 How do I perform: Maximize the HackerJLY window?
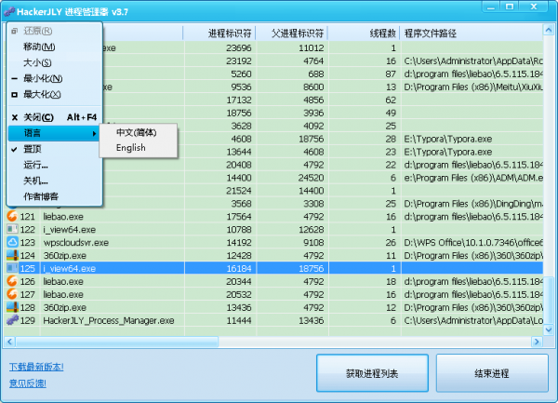(x=510, y=7)
